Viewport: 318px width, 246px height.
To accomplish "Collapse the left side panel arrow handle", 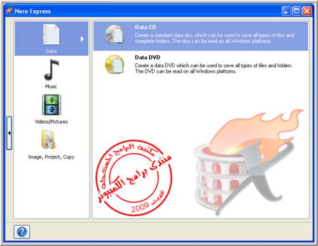I will tap(9, 133).
